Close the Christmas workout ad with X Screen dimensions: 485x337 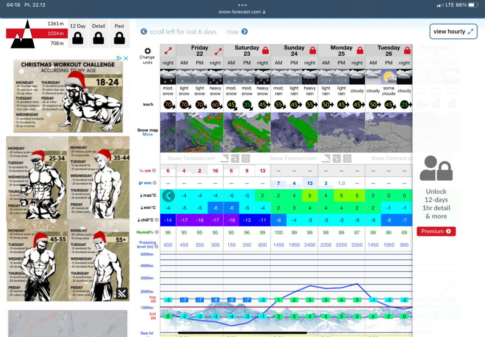[x=126, y=58]
